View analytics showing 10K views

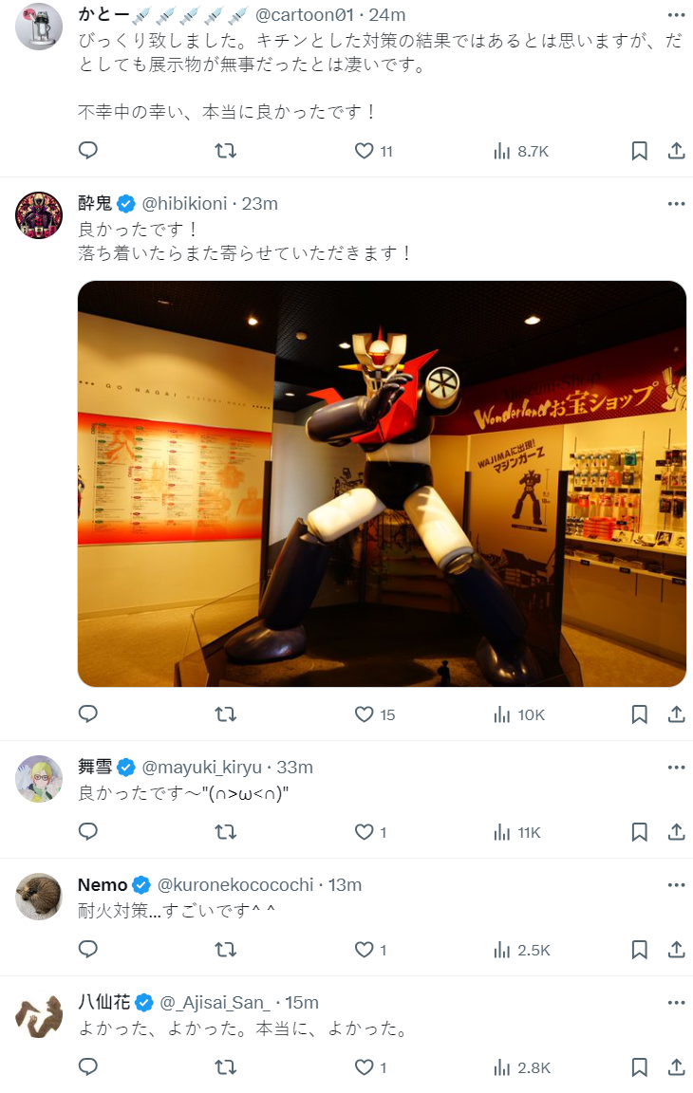[x=519, y=713]
